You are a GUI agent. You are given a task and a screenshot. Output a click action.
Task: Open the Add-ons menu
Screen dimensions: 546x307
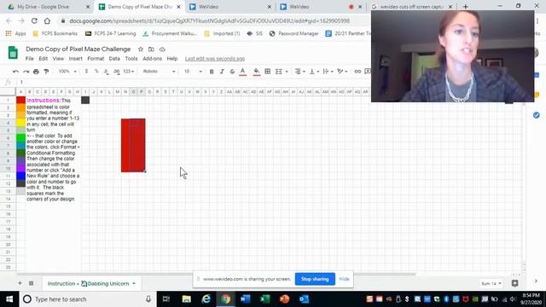click(152, 59)
